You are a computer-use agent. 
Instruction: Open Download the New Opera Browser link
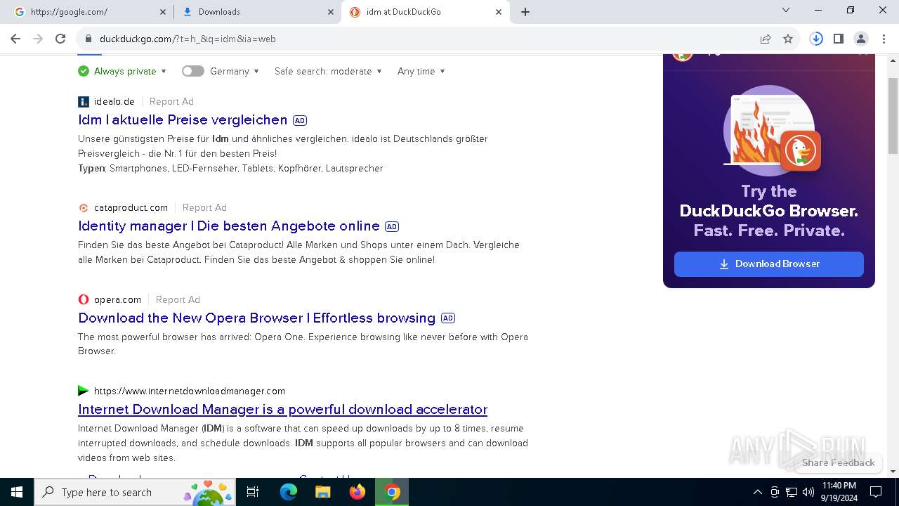click(x=257, y=318)
